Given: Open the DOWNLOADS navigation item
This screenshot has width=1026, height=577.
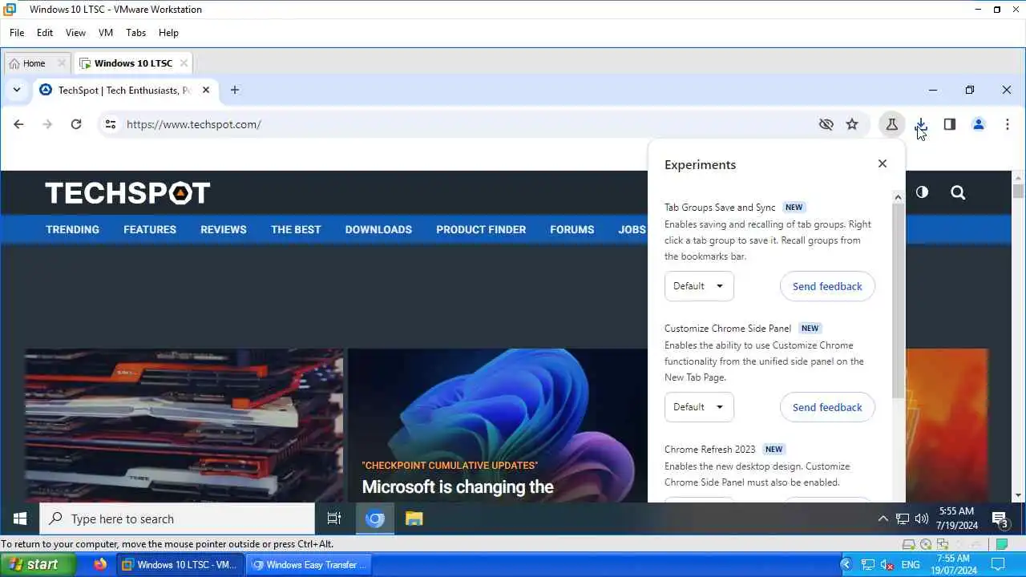Looking at the screenshot, I should click(x=378, y=229).
